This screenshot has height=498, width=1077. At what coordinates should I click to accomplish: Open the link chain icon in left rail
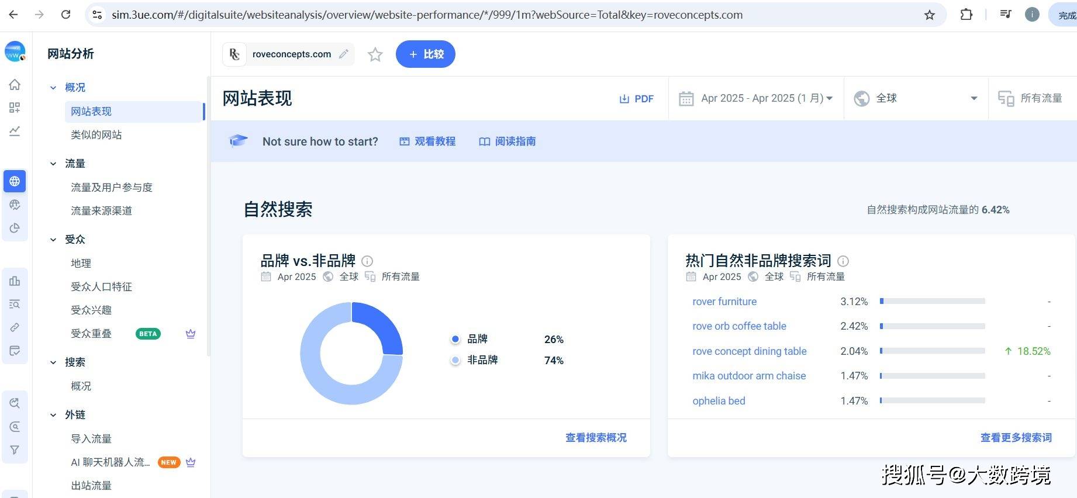15,327
